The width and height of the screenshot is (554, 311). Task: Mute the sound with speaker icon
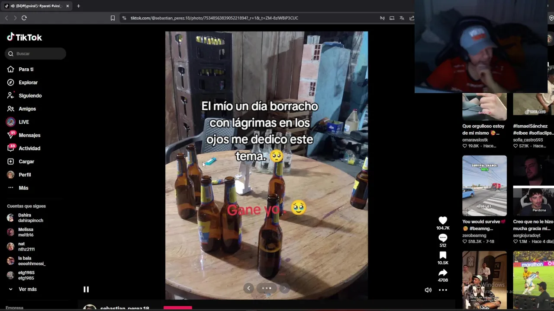[428, 290]
